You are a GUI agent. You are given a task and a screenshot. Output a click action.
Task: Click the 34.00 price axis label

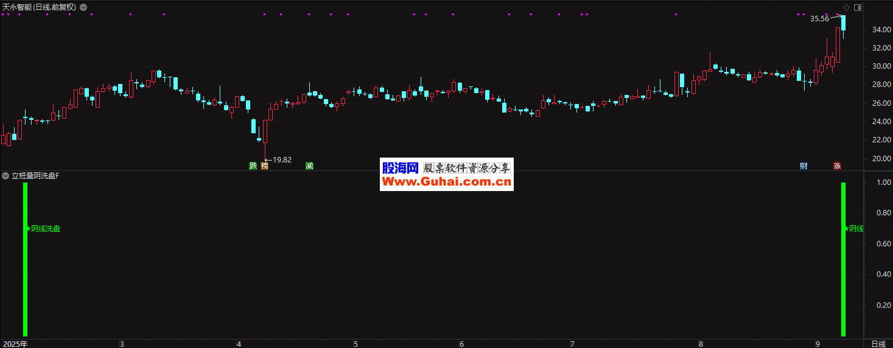pos(881,29)
